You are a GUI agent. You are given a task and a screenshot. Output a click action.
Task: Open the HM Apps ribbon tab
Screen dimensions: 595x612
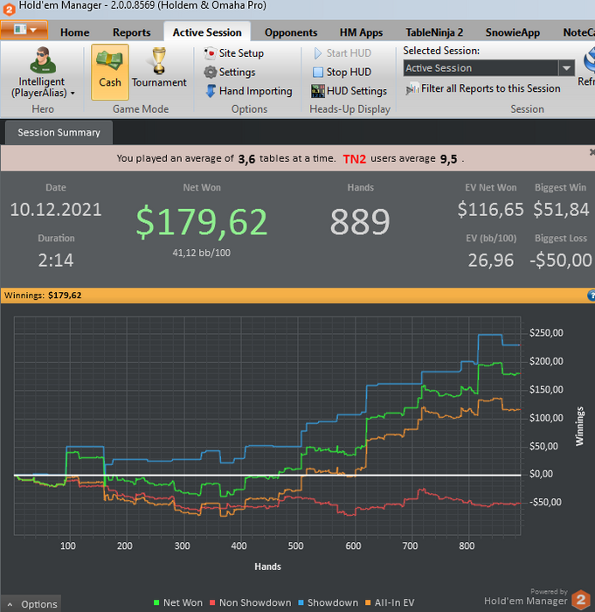tap(361, 32)
